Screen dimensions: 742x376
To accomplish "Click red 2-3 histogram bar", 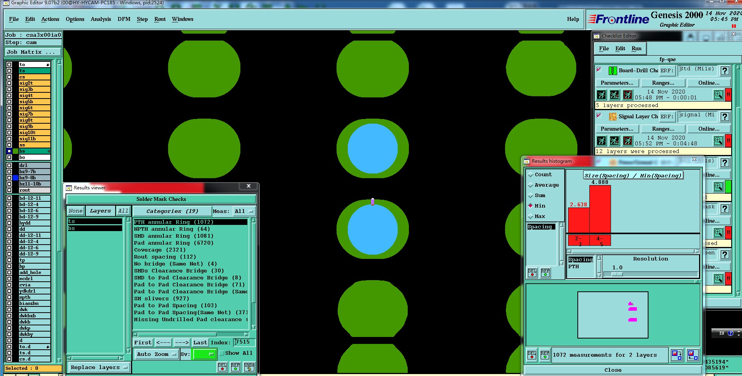I will click(x=579, y=220).
